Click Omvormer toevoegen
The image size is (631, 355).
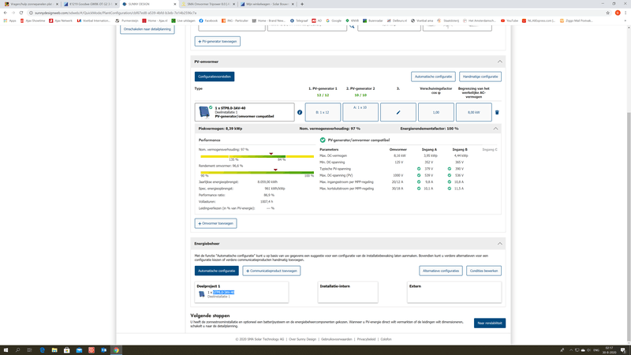click(215, 223)
